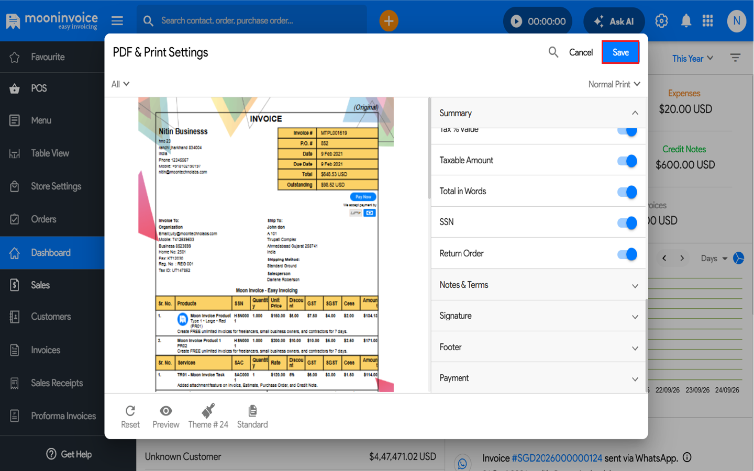Image resolution: width=754 pixels, height=471 pixels.
Task: Toggle Taxable Amount switch
Action: (x=627, y=161)
